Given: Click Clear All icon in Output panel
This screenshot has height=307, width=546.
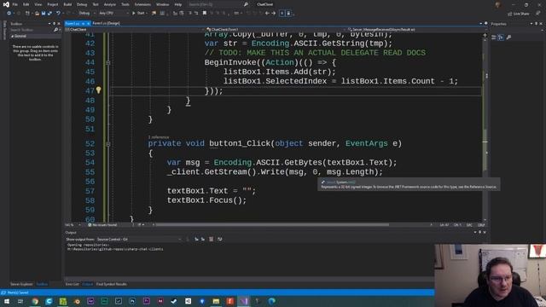Looking at the screenshot, I should point(211,239).
